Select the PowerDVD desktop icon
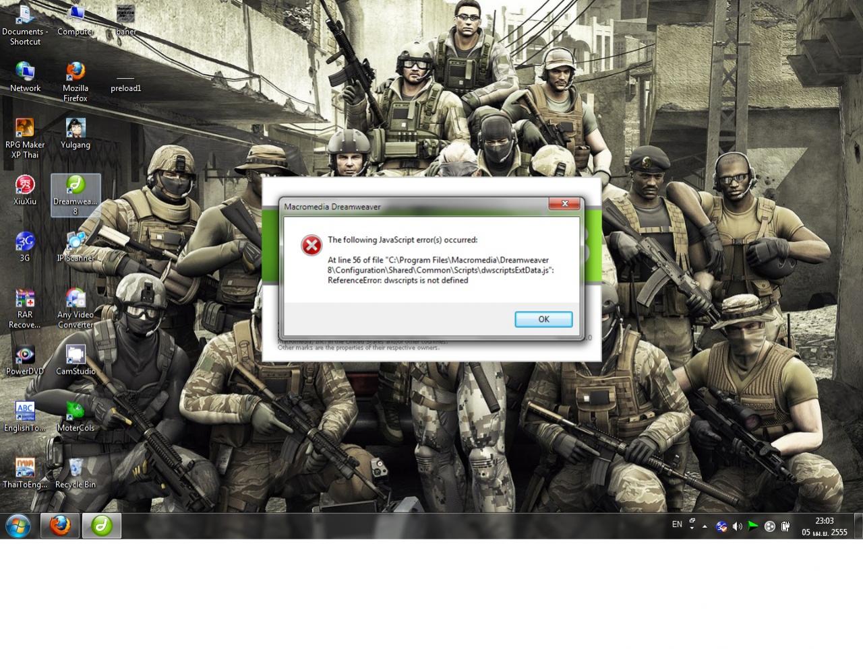 coord(25,360)
